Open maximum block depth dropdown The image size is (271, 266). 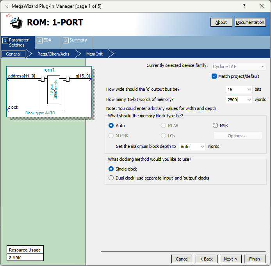tap(192, 147)
